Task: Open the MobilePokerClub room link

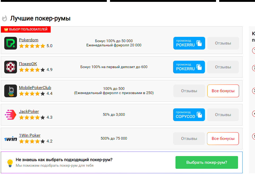Action: coord(35,88)
